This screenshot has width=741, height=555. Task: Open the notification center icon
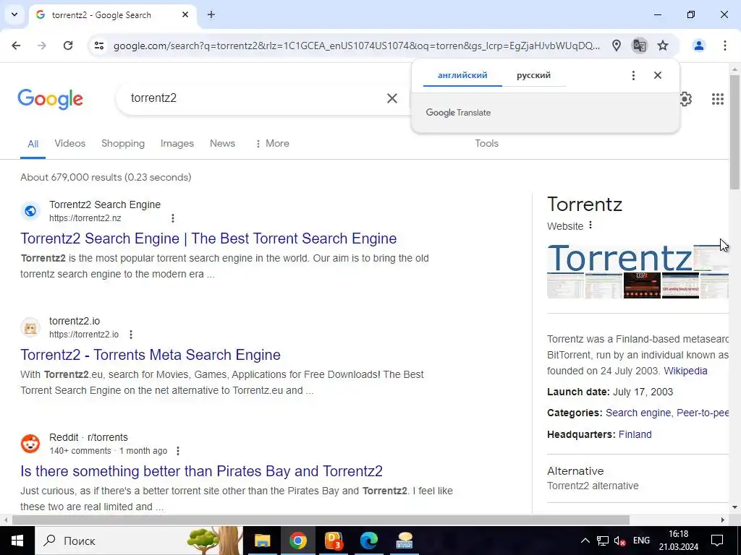point(717,541)
